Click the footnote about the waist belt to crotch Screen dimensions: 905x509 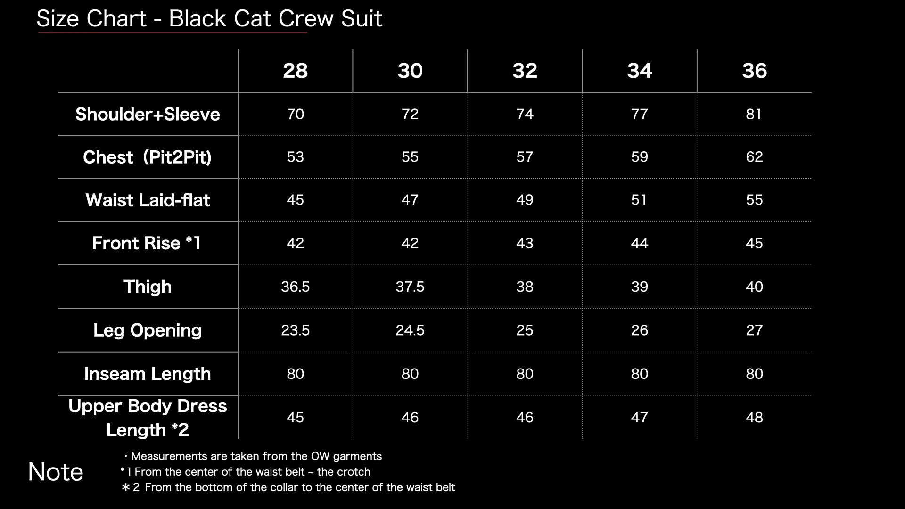246,472
